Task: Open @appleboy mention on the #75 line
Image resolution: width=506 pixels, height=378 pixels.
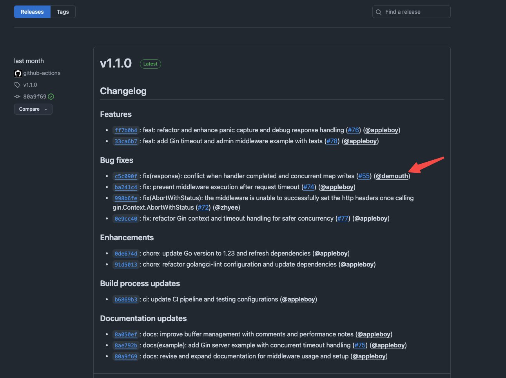Action: coord(388,345)
